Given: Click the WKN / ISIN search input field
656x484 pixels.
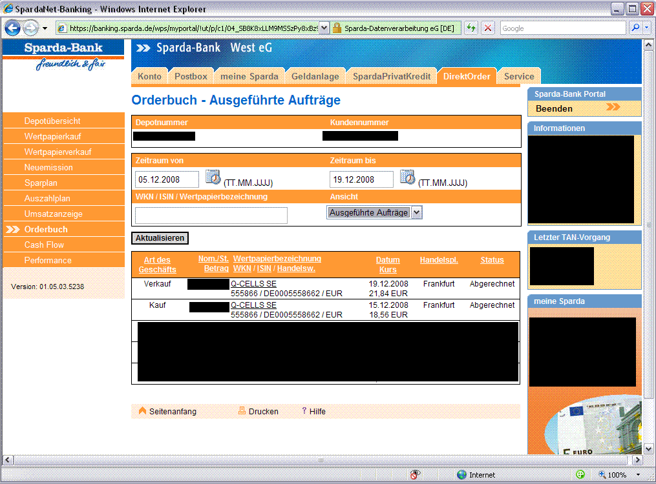Looking at the screenshot, I should (211, 216).
